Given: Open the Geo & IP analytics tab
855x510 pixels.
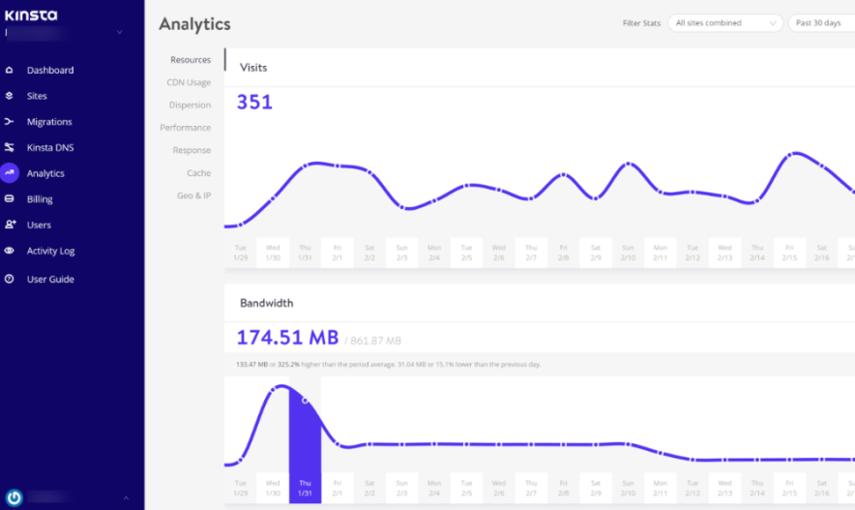Looking at the screenshot, I should 193,195.
